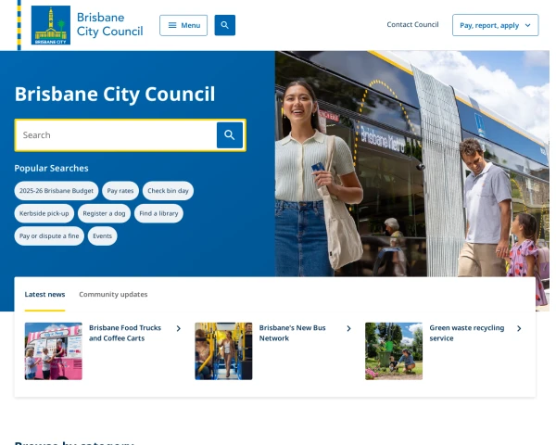Select the Events popular search pill
This screenshot has height=445, width=556.
(x=102, y=236)
